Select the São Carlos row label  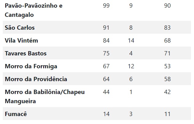click(20, 28)
